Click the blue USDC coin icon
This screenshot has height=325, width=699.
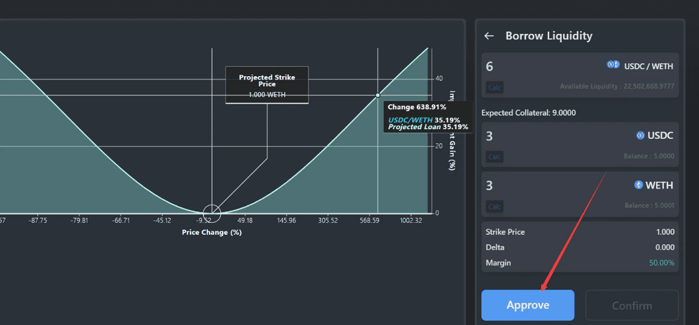[x=640, y=135]
